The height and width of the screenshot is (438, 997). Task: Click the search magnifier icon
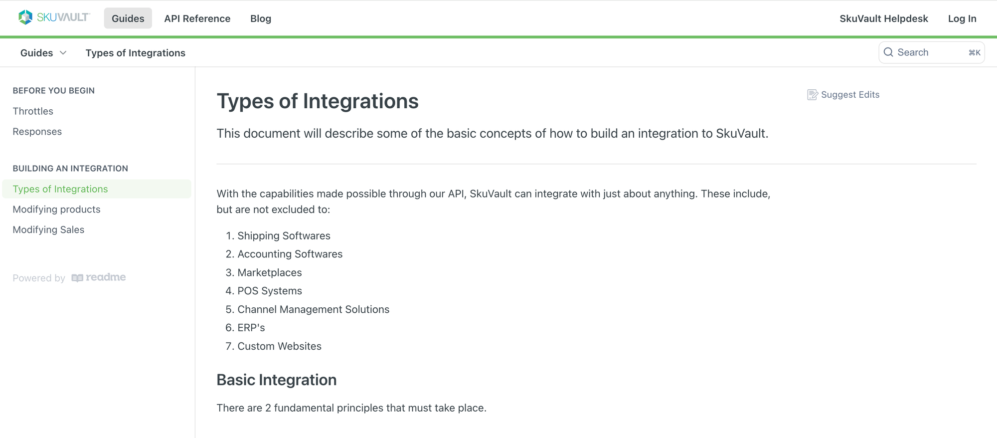889,52
